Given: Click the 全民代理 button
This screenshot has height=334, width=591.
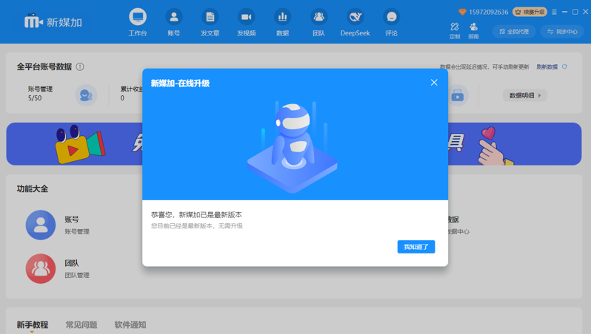Looking at the screenshot, I should pyautogui.click(x=514, y=32).
